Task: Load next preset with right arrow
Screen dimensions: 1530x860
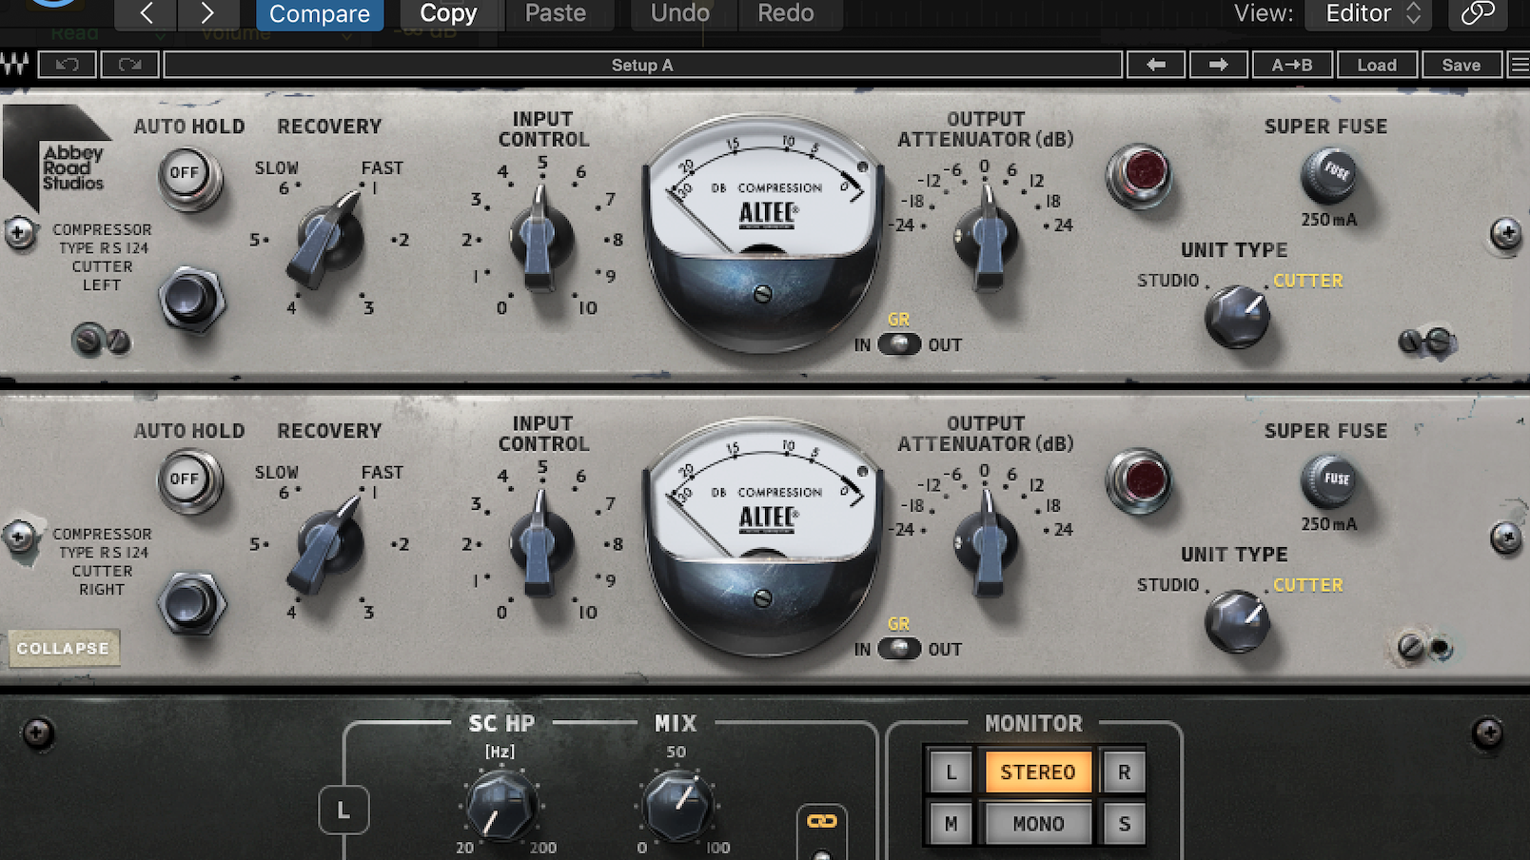Action: click(x=1218, y=65)
